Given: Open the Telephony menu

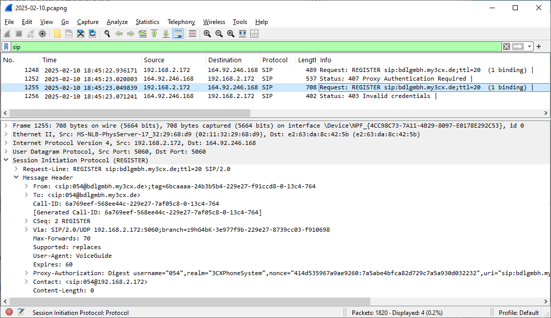Looking at the screenshot, I should pyautogui.click(x=181, y=22).
